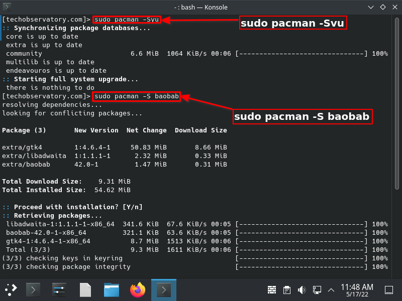This screenshot has height=301, width=402.
Task: Open the Konsole window dropdown menu
Action: (370, 7)
